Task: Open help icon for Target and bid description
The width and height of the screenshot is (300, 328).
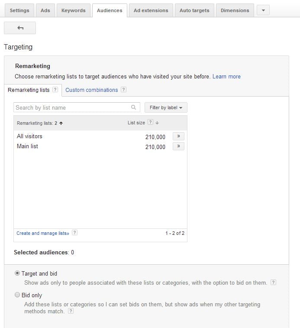Action: click(x=273, y=283)
